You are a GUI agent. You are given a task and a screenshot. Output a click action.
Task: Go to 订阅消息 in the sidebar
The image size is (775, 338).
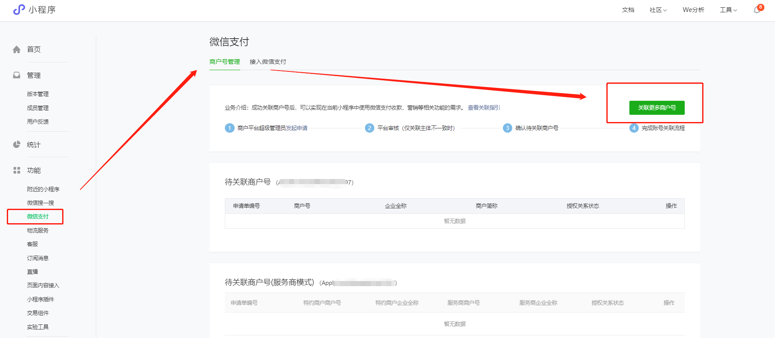pos(38,258)
